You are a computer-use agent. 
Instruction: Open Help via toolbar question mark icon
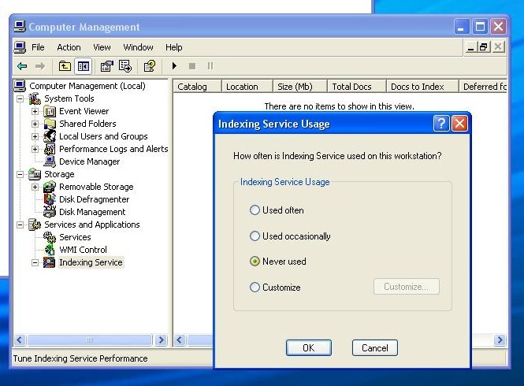click(150, 66)
